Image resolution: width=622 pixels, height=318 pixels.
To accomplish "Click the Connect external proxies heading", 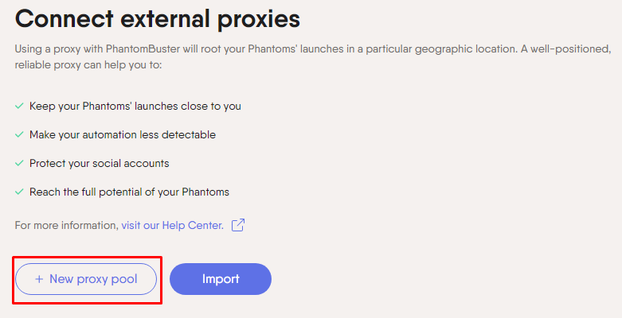I will (x=158, y=18).
